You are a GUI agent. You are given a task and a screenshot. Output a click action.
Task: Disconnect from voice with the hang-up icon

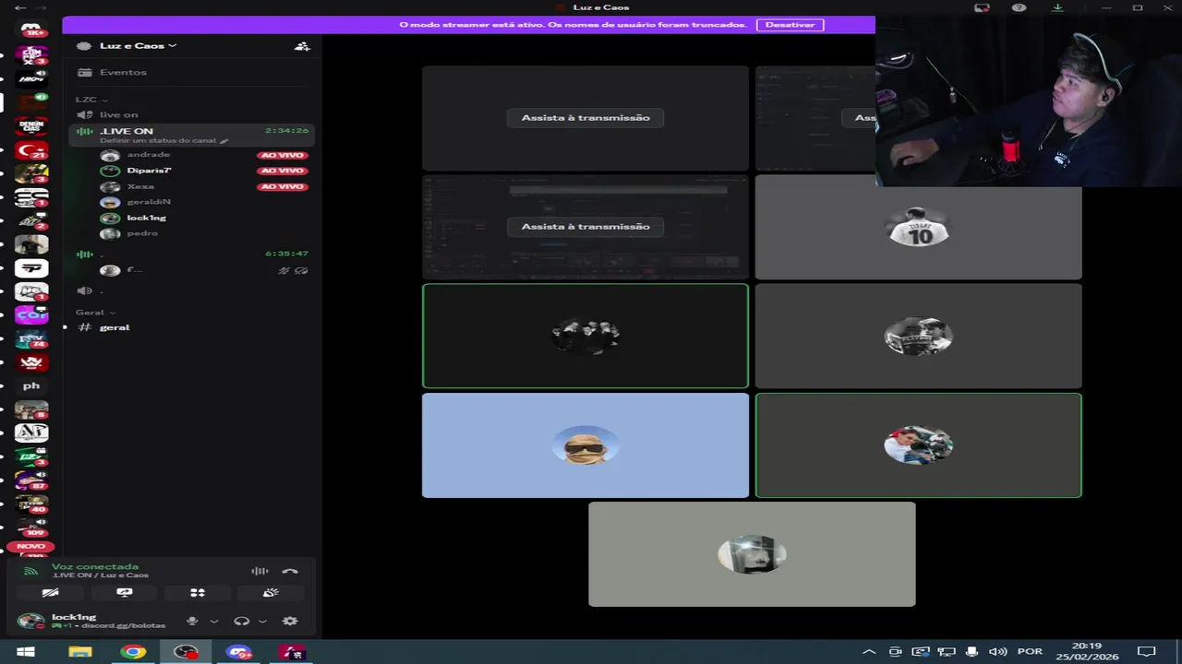pos(290,572)
